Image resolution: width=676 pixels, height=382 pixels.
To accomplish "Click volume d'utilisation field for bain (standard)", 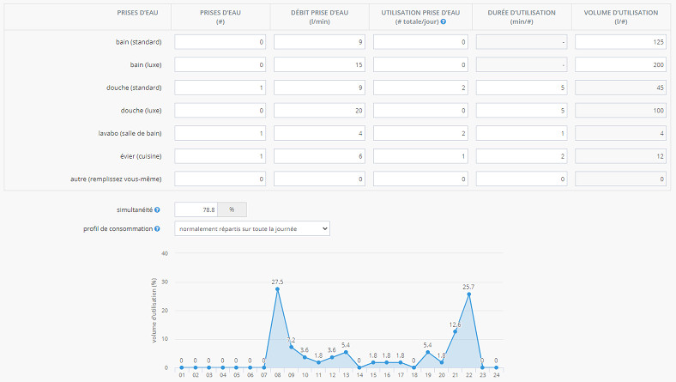I will point(619,41).
